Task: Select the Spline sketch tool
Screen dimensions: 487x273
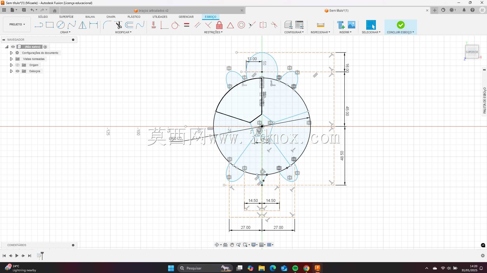Action: (x=72, y=25)
